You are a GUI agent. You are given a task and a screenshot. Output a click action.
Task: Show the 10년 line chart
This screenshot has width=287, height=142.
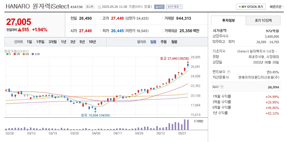coord(92,42)
